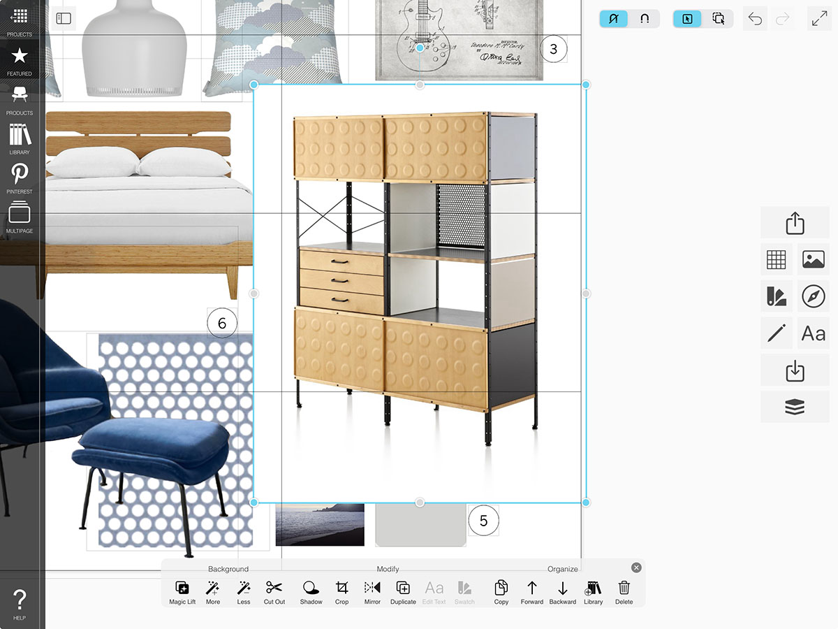Mirror the selected shelf image

(x=372, y=591)
